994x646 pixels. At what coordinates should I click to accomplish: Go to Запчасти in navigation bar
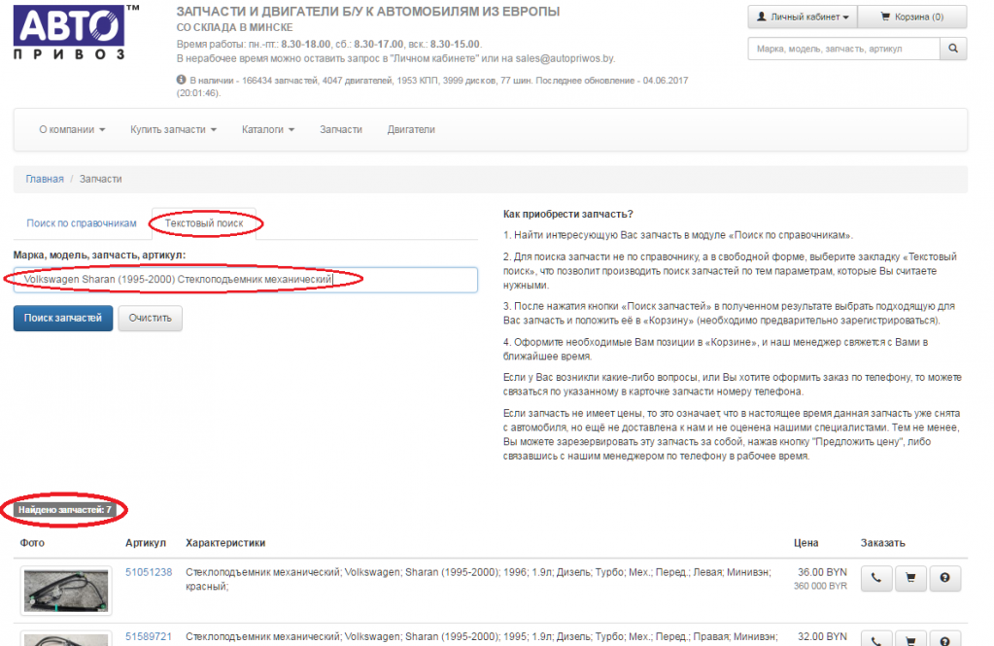(341, 129)
